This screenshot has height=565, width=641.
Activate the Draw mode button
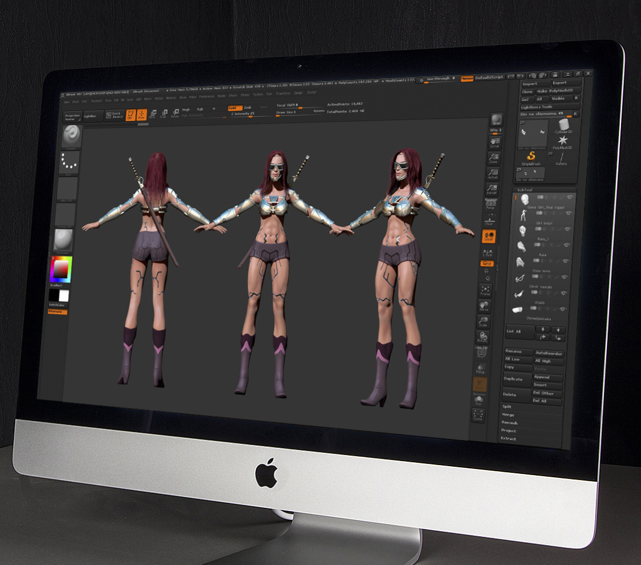click(142, 115)
